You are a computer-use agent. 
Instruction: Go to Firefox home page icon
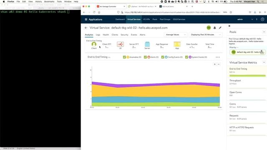coord(99,12)
